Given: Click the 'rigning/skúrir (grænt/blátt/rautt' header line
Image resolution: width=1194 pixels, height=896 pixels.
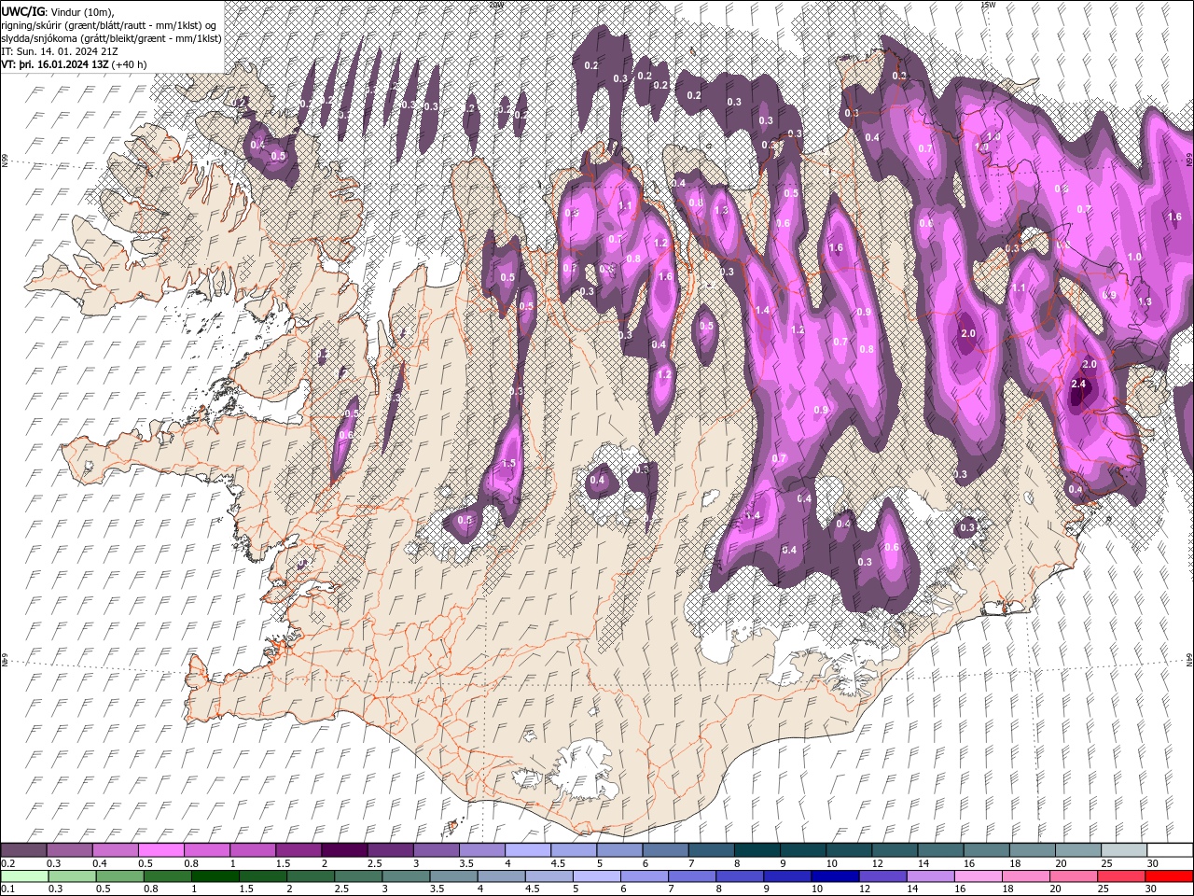Looking at the screenshot, I should [x=110, y=24].
